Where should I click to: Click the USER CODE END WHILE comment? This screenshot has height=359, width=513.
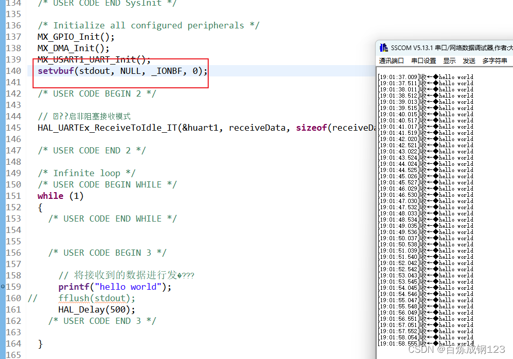tap(113, 218)
